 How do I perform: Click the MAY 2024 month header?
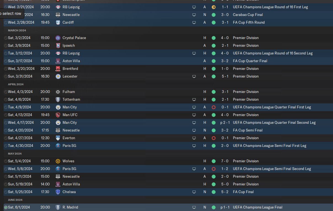(x=15, y=154)
